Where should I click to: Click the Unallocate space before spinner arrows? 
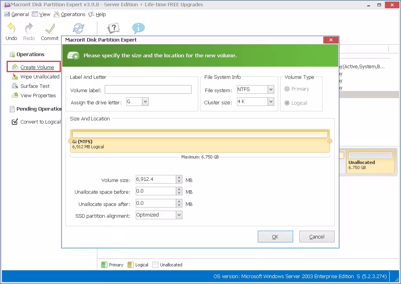point(179,191)
